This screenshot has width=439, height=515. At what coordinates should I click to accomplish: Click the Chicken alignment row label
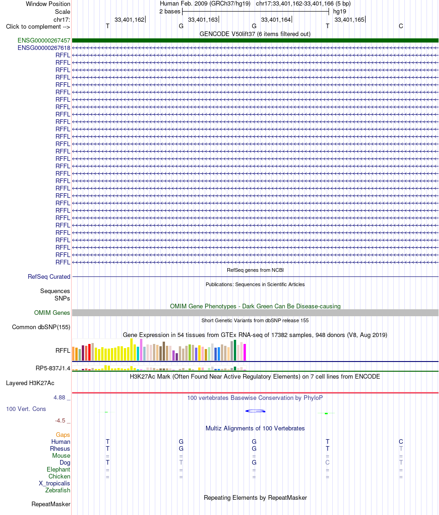tap(60, 476)
